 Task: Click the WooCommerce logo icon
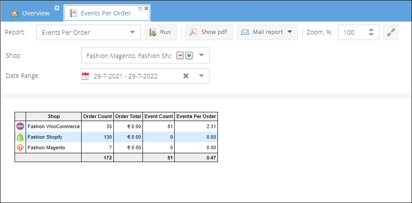tap(20, 126)
